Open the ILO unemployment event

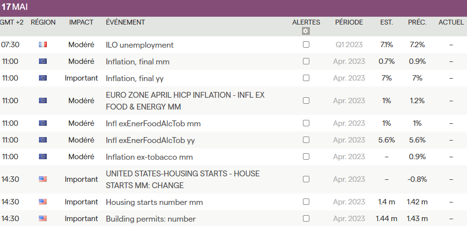(x=139, y=45)
